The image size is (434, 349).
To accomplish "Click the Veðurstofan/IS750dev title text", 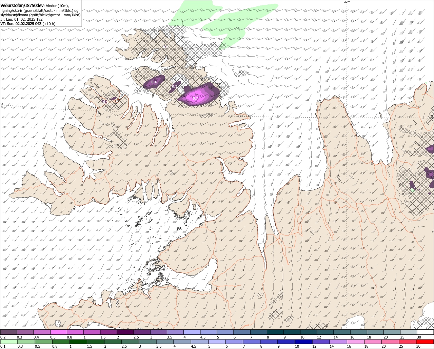I will 22,5.
